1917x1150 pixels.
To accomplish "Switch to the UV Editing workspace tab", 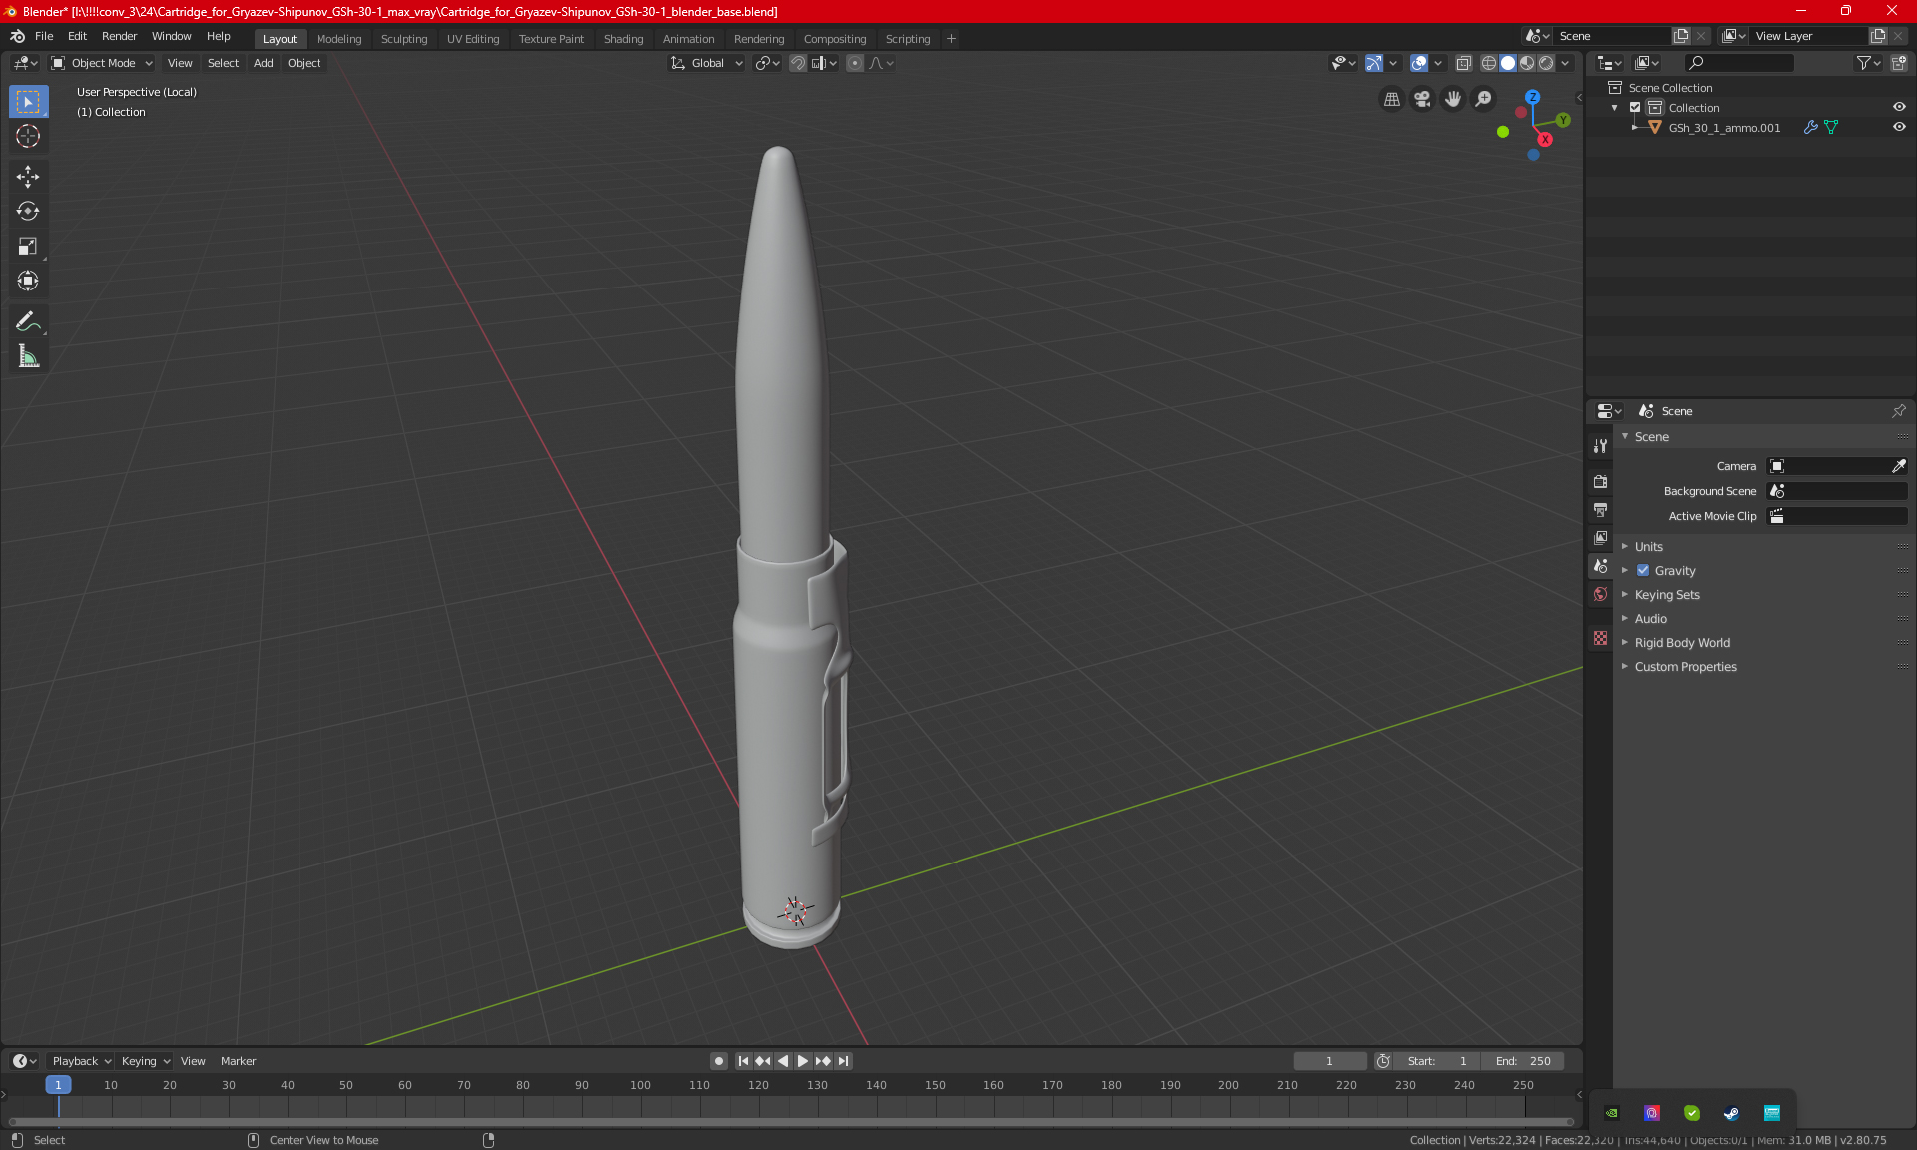I will [x=473, y=39].
